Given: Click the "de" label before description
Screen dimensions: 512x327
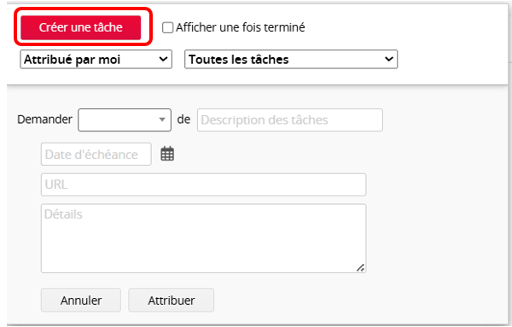Looking at the screenshot, I should point(183,120).
